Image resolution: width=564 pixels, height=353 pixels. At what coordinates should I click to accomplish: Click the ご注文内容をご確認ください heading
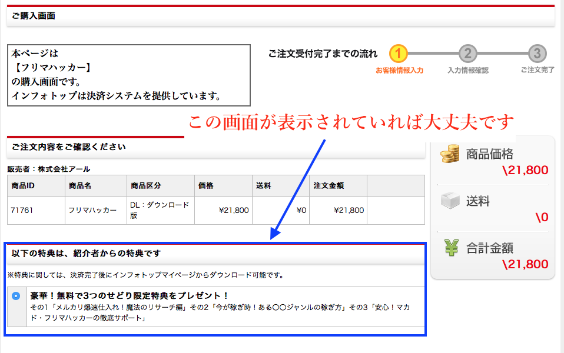click(x=69, y=147)
